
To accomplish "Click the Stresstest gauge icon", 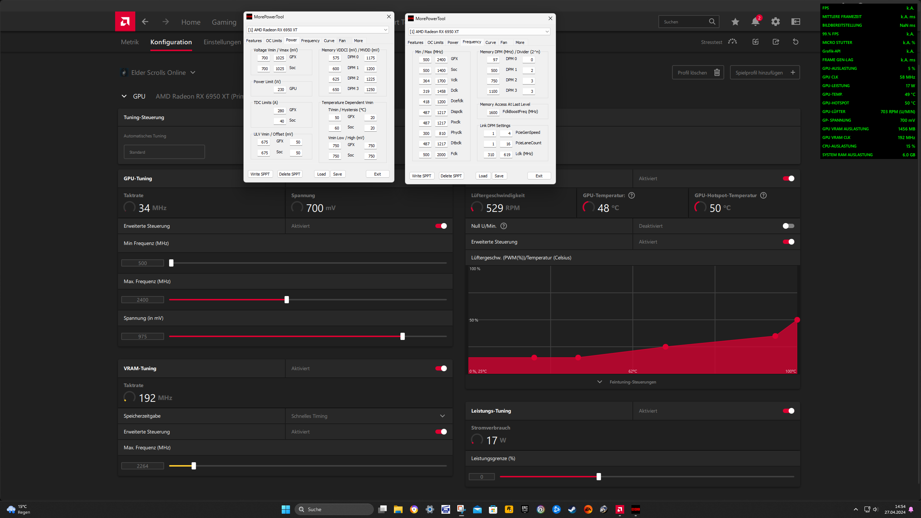I will [x=732, y=42].
